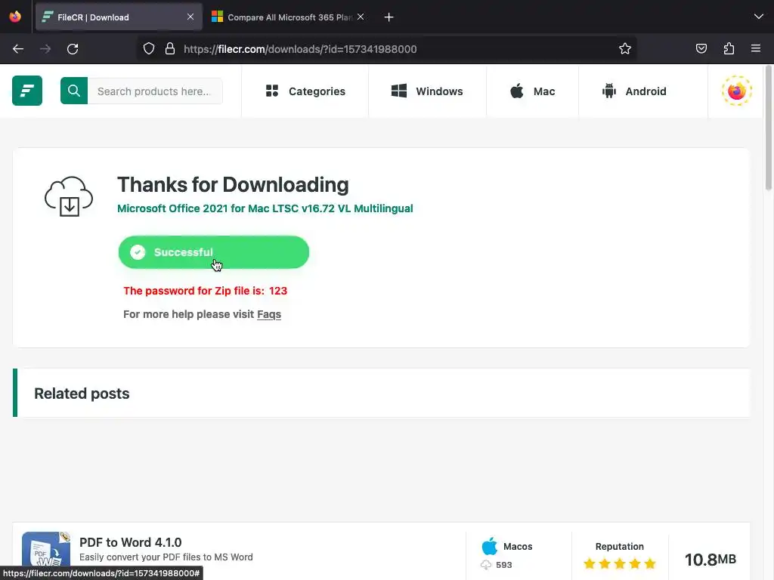Viewport: 774px width, 580px height.
Task: Open the Categories menu
Action: click(305, 91)
